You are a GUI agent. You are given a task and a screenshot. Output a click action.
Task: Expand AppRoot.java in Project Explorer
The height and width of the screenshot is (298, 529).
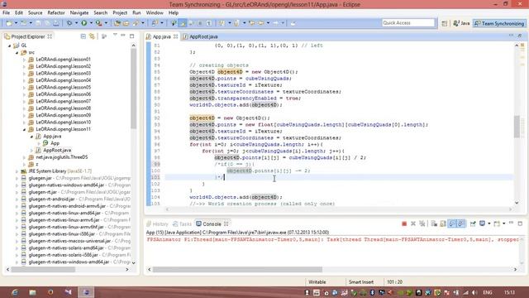tap(31, 151)
